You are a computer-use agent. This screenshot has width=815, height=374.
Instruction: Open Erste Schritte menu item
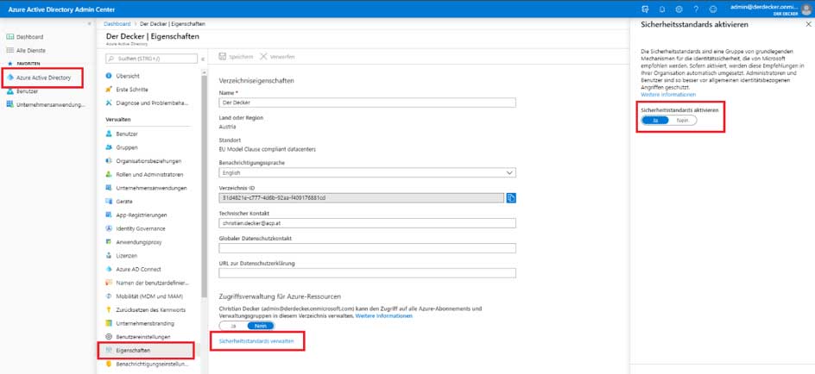[x=131, y=90]
